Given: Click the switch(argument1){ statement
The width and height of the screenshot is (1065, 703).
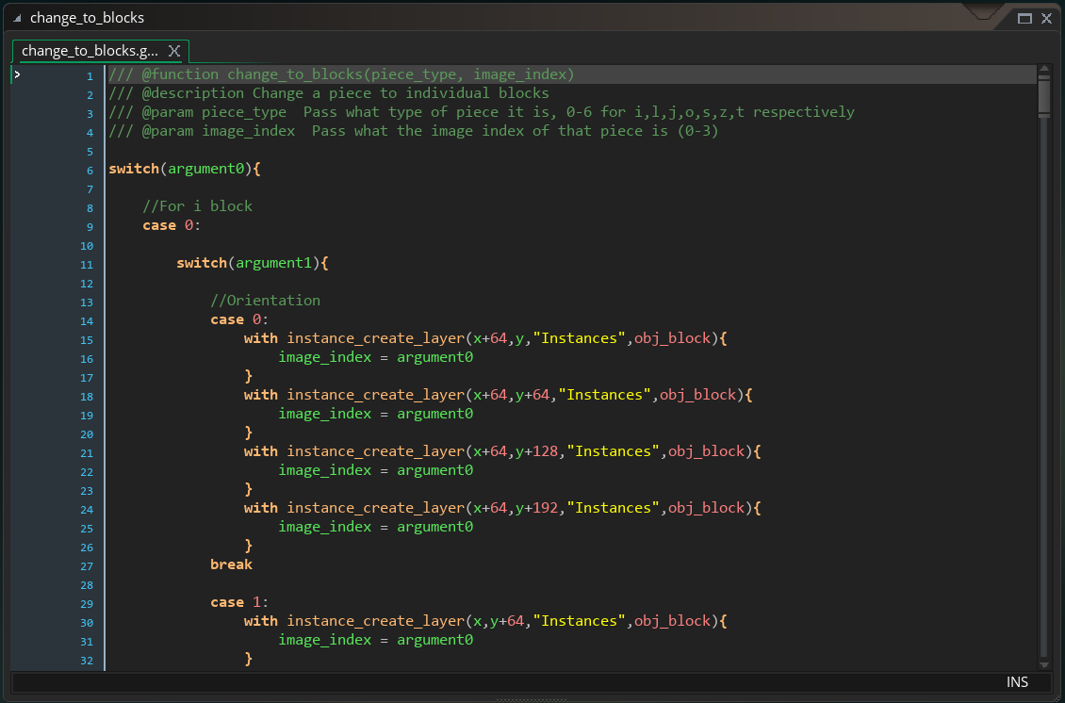Looking at the screenshot, I should tap(253, 263).
